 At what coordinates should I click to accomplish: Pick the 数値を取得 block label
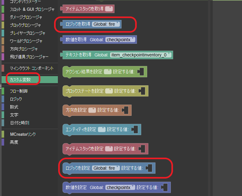(76, 40)
